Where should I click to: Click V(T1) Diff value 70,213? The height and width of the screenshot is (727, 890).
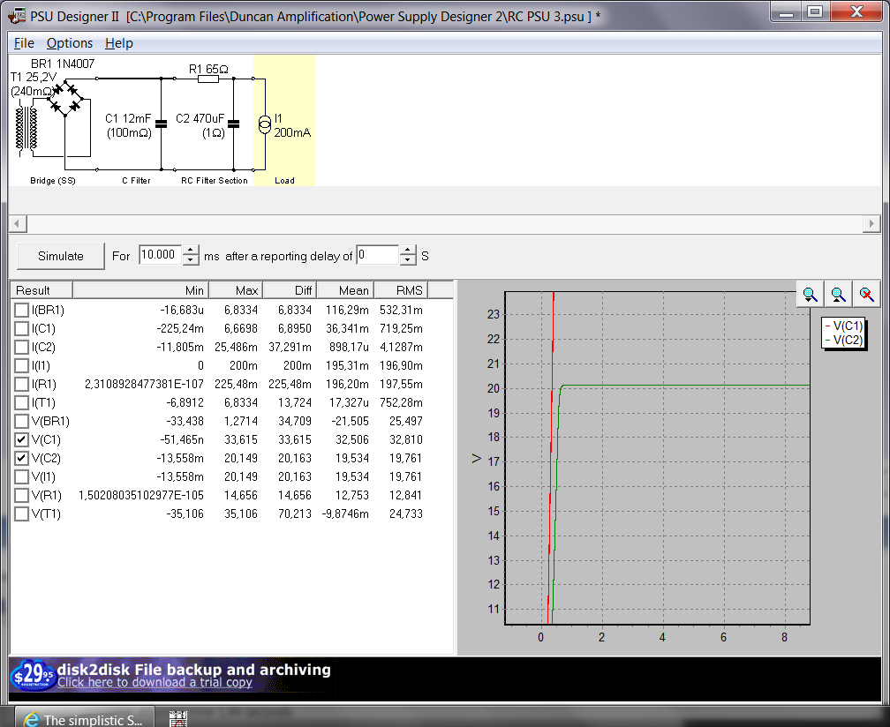point(295,513)
